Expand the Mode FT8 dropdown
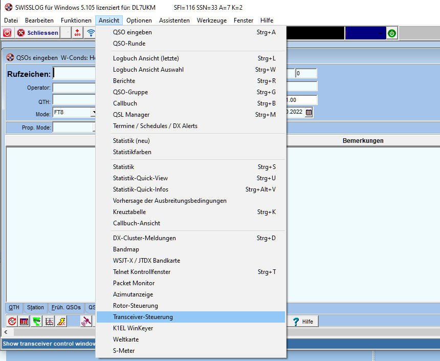Image resolution: width=440 pixels, height=361 pixels. coord(94,112)
